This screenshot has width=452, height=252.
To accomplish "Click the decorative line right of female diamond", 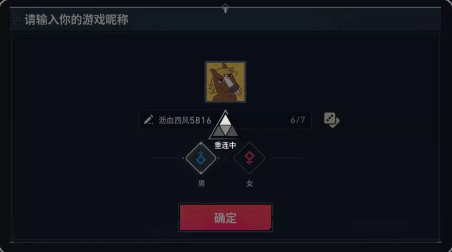I will click(x=289, y=158).
